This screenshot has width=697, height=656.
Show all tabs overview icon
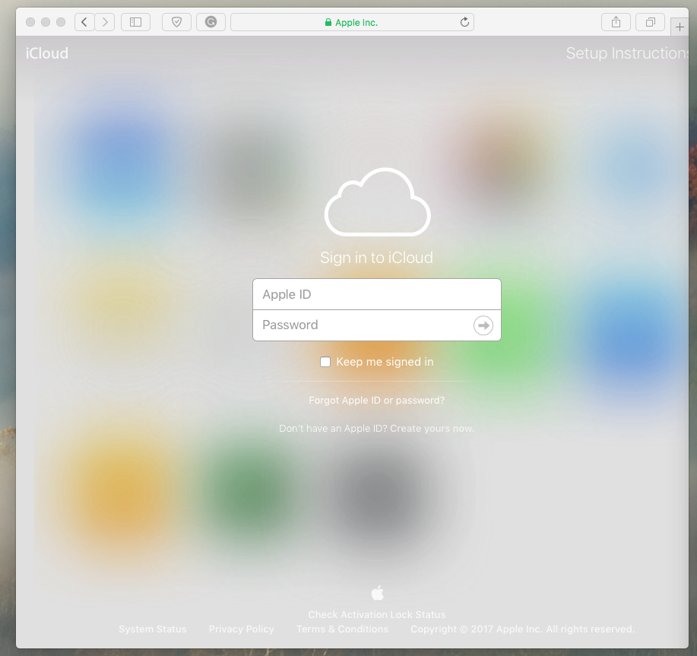click(x=651, y=22)
